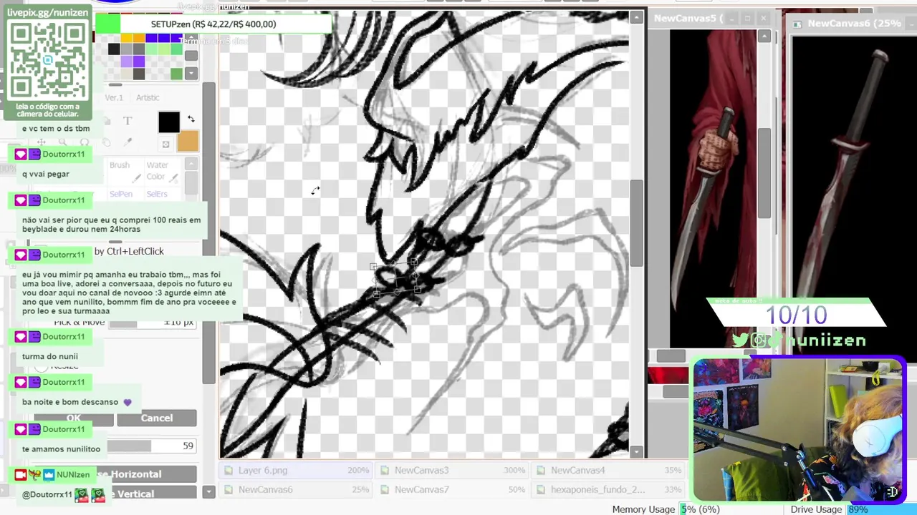Image resolution: width=917 pixels, height=515 pixels.
Task: Switch to the Layer 6.png document tab
Action: click(x=296, y=470)
